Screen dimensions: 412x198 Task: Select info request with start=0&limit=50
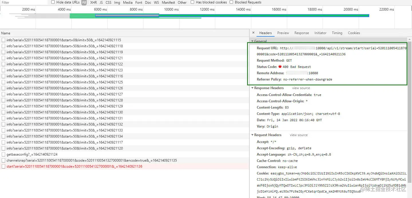pos(125,40)
